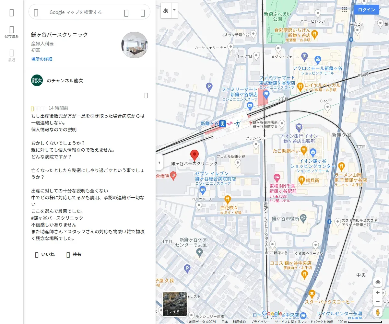The image size is (389, 324).
Task: Open reviewer name のチャンネル龍次
Action: (x=65, y=80)
